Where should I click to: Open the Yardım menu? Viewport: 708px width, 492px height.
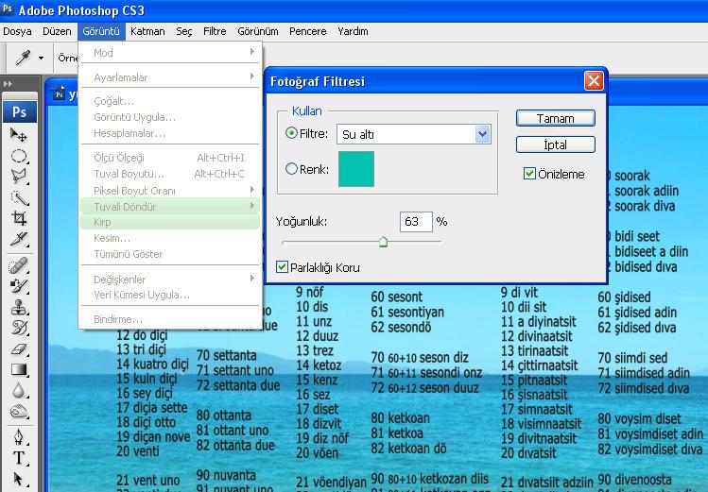[353, 31]
